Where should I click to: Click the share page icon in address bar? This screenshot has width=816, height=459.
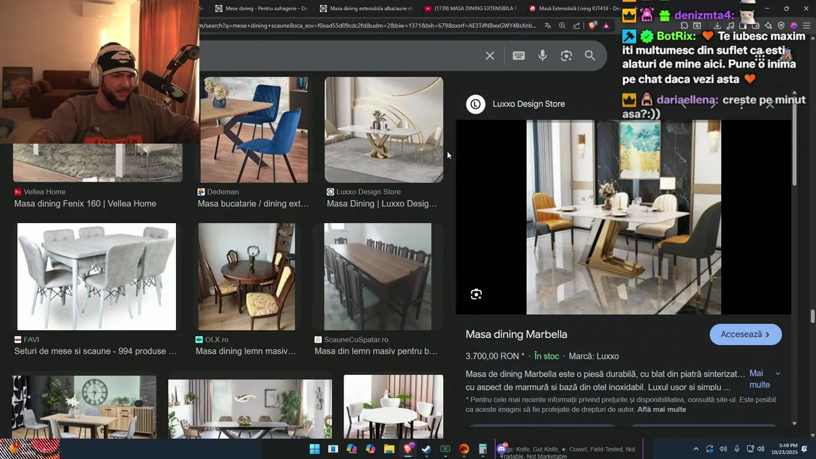point(576,25)
